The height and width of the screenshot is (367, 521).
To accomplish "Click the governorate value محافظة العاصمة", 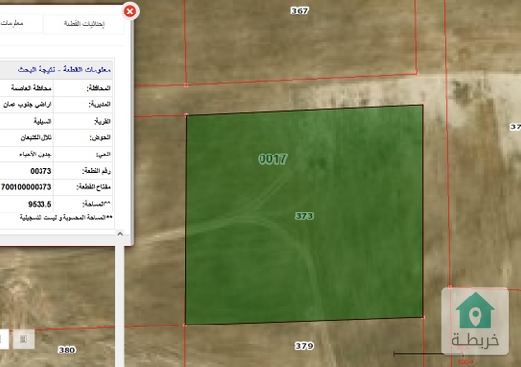I will [31, 88].
